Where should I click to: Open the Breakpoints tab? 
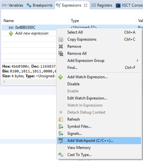tap(40, 5)
